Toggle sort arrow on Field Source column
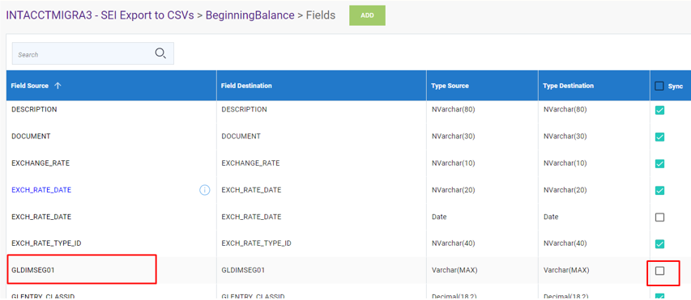Image resolution: width=691 pixels, height=300 pixels. pos(58,86)
